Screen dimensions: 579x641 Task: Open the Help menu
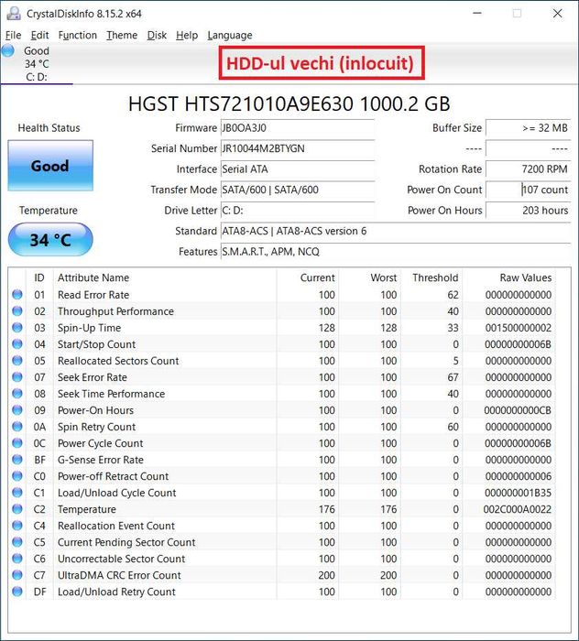point(187,35)
